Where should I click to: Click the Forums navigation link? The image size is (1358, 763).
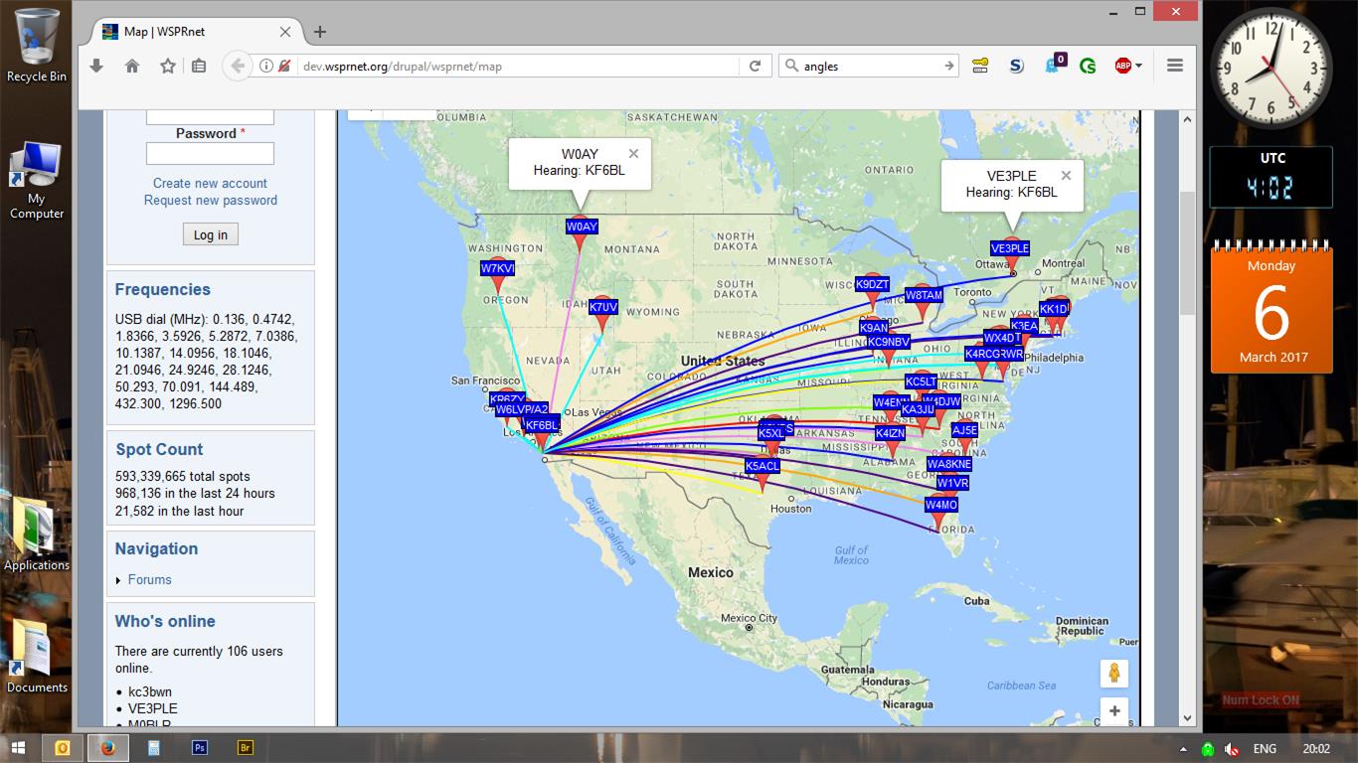point(149,579)
